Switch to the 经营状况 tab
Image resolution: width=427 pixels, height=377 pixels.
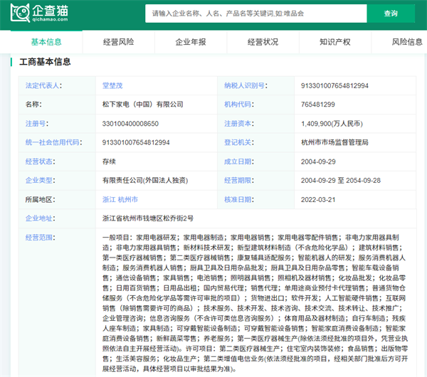click(x=263, y=42)
